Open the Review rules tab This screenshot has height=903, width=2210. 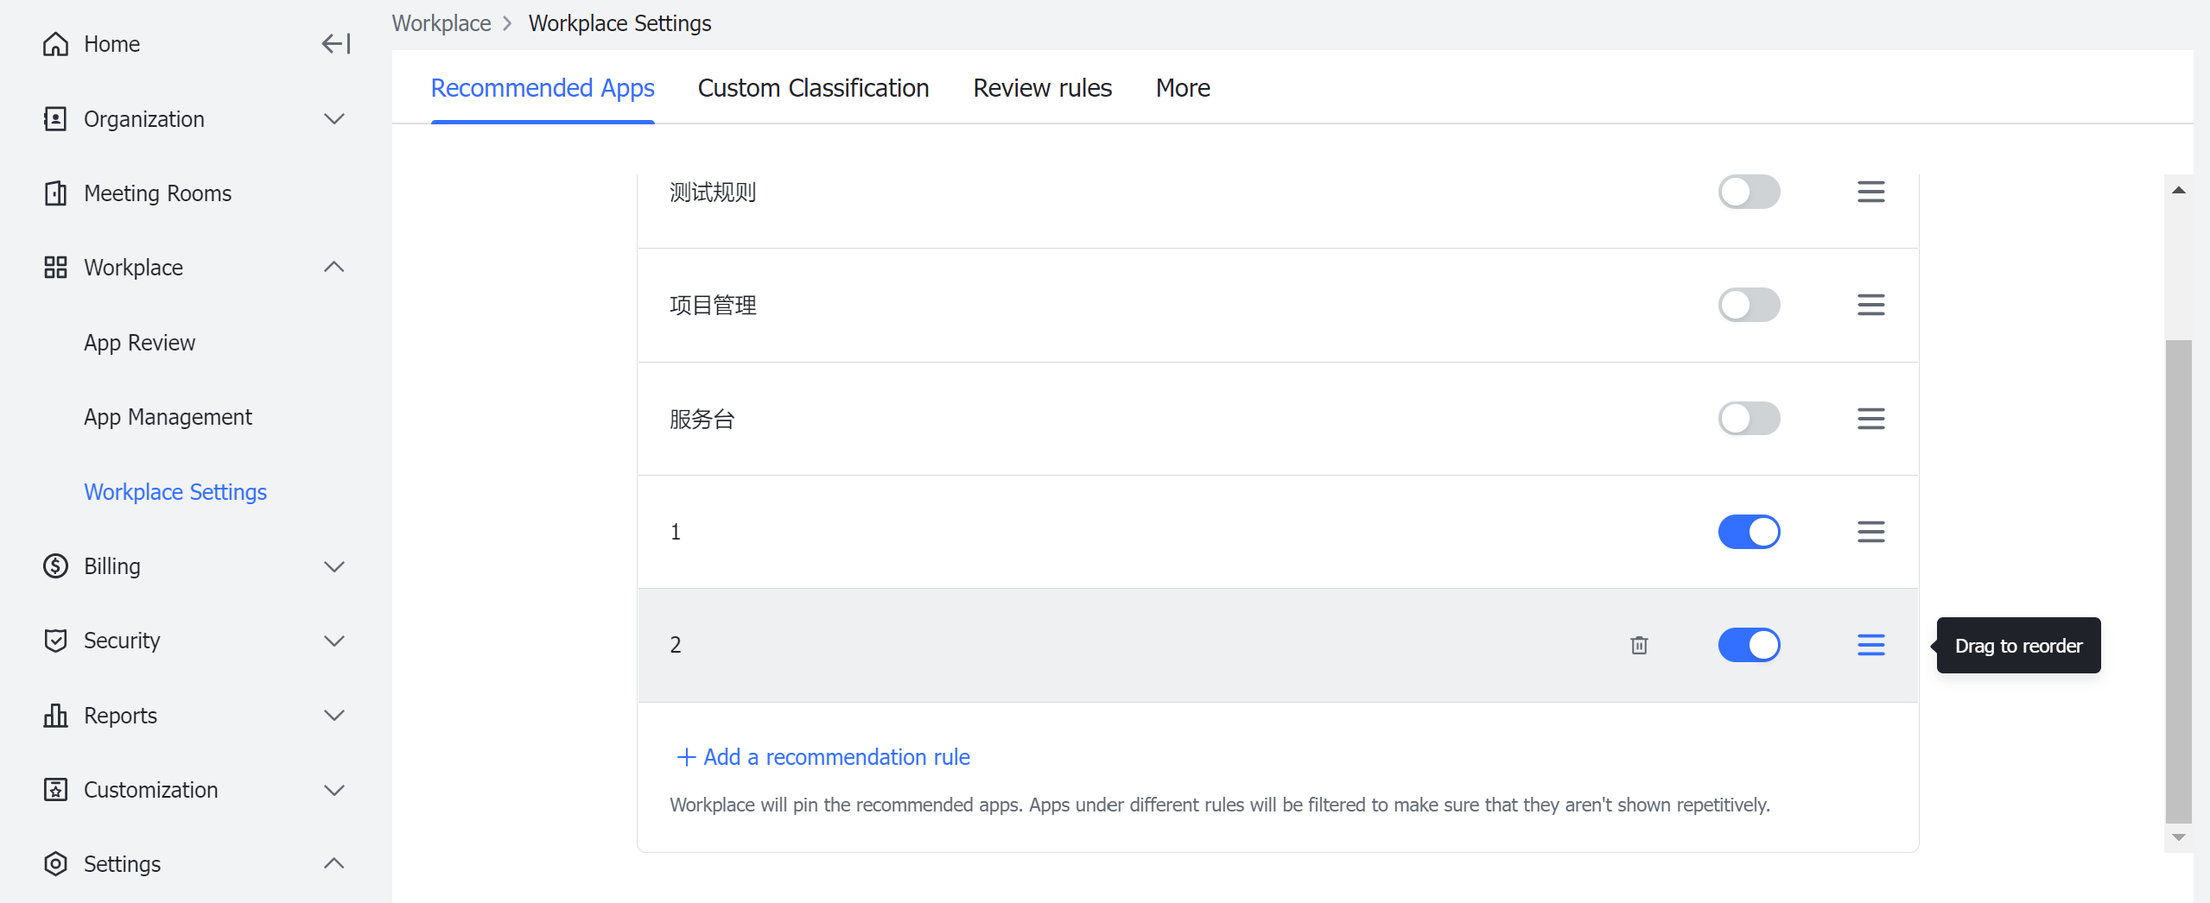[x=1041, y=87]
